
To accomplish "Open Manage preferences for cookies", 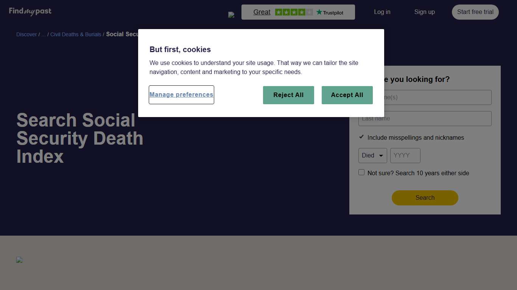I will click(x=181, y=94).
